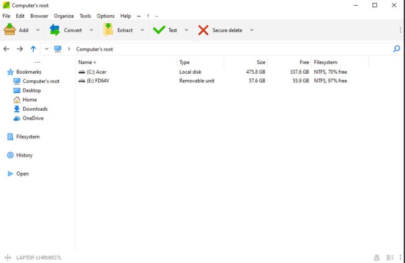Click the LAPTOP-LHRM9O7L status text

pos(38,258)
